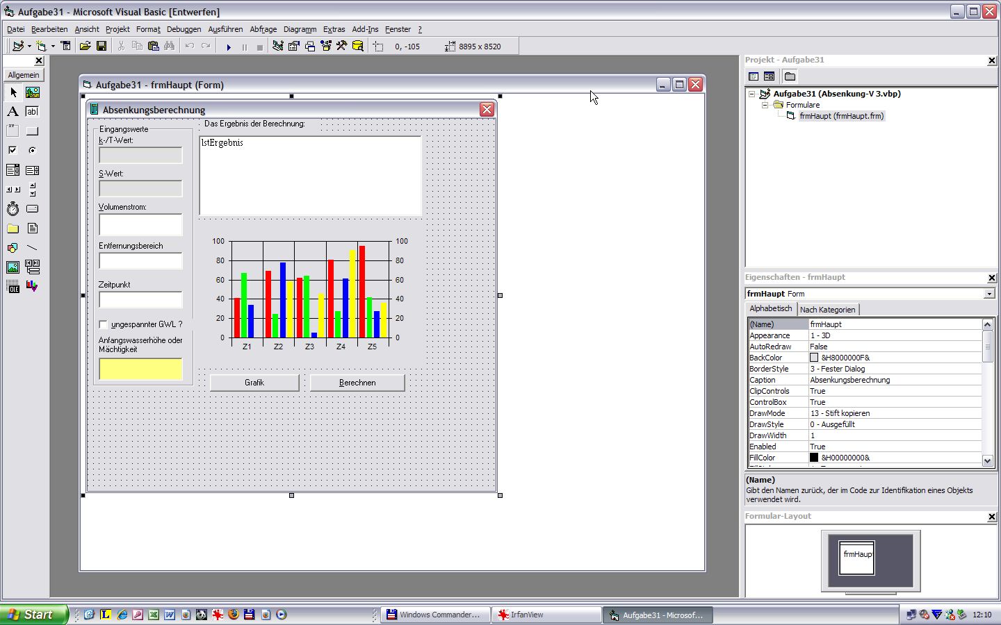Viewport: 1001px width, 625px height.
Task: Click the Open project toolbar icon
Action: [x=85, y=47]
